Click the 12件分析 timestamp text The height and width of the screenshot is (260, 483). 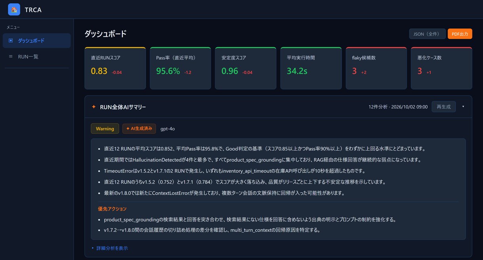pos(398,107)
